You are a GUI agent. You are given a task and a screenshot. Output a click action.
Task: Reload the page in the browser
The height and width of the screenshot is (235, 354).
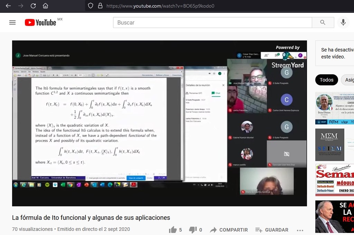33,6
